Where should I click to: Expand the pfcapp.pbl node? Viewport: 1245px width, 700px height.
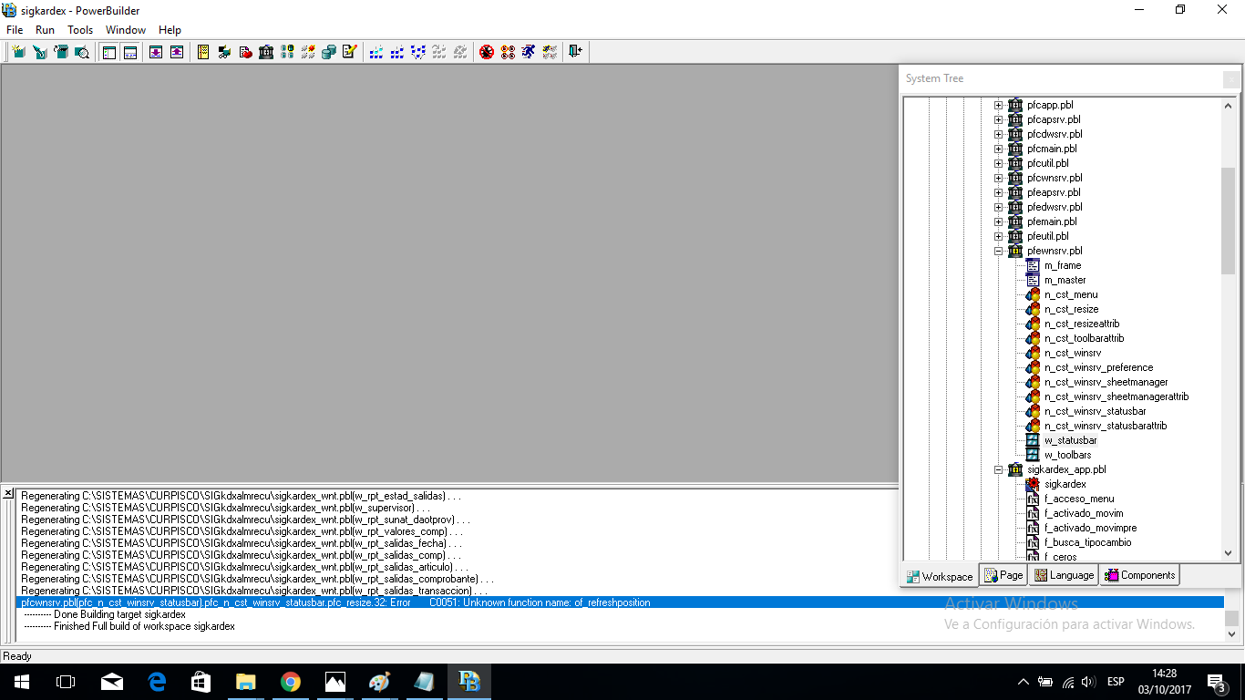(998, 105)
